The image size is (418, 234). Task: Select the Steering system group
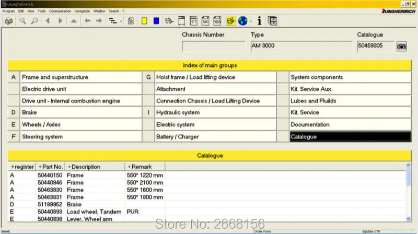point(82,136)
